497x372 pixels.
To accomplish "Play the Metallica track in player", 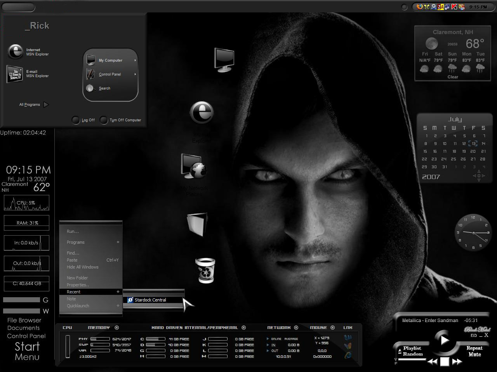I will [x=444, y=340].
